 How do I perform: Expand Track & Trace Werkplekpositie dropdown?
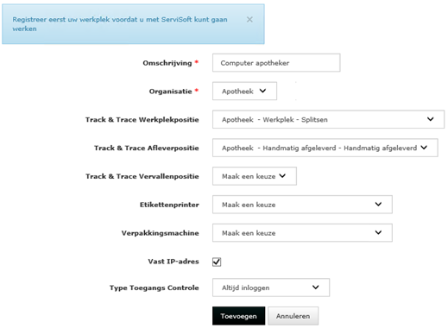point(328,119)
